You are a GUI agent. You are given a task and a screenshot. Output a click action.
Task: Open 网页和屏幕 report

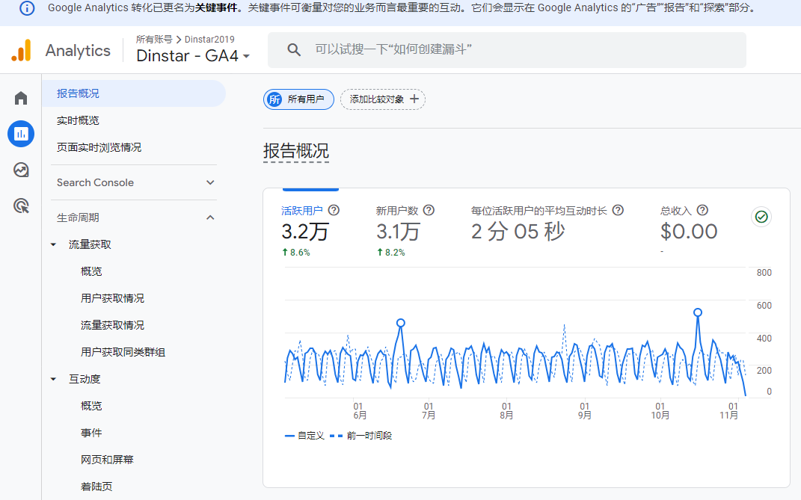107,460
